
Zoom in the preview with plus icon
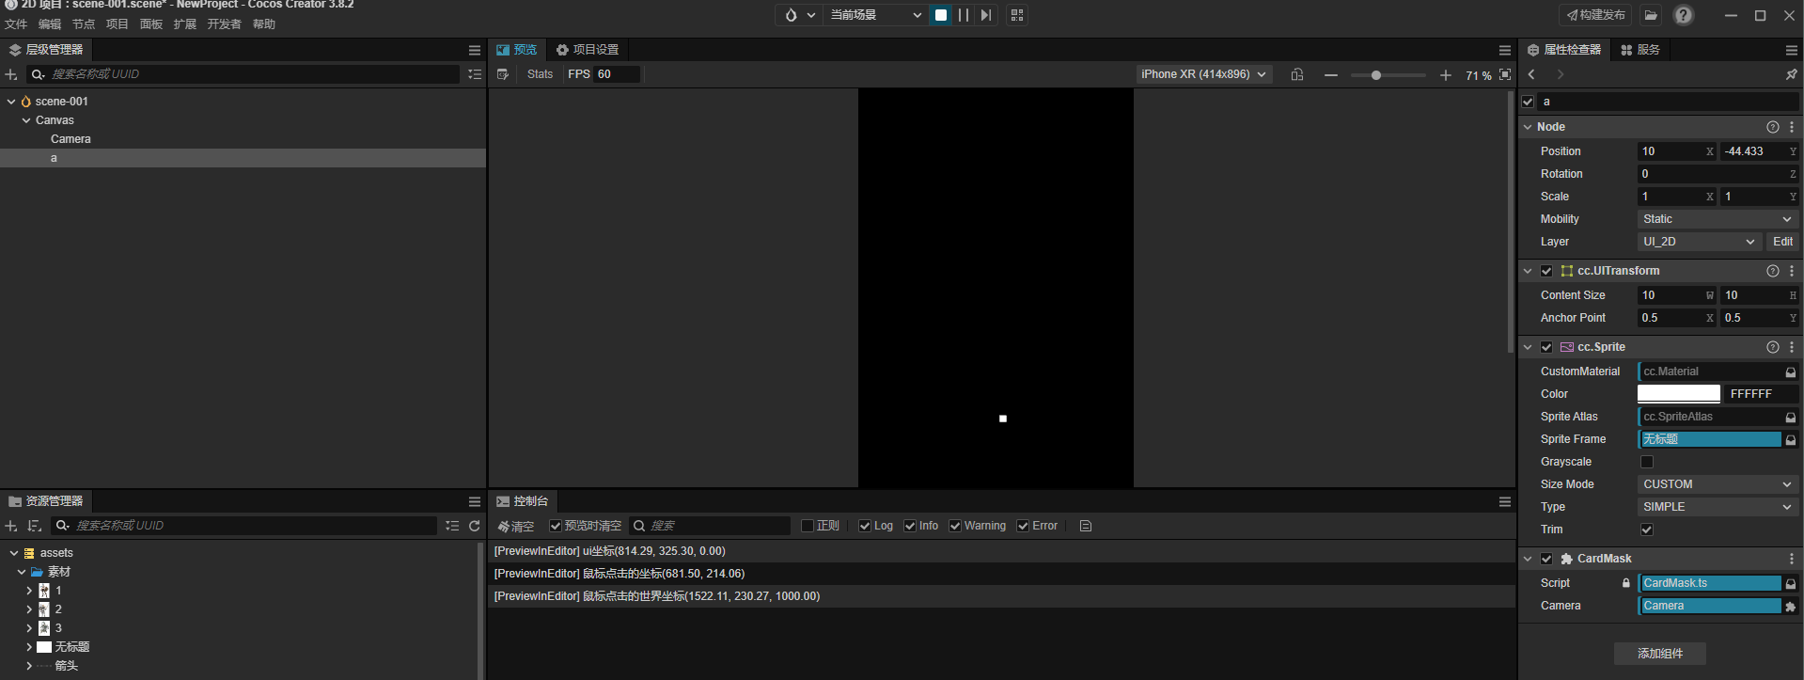coord(1446,75)
